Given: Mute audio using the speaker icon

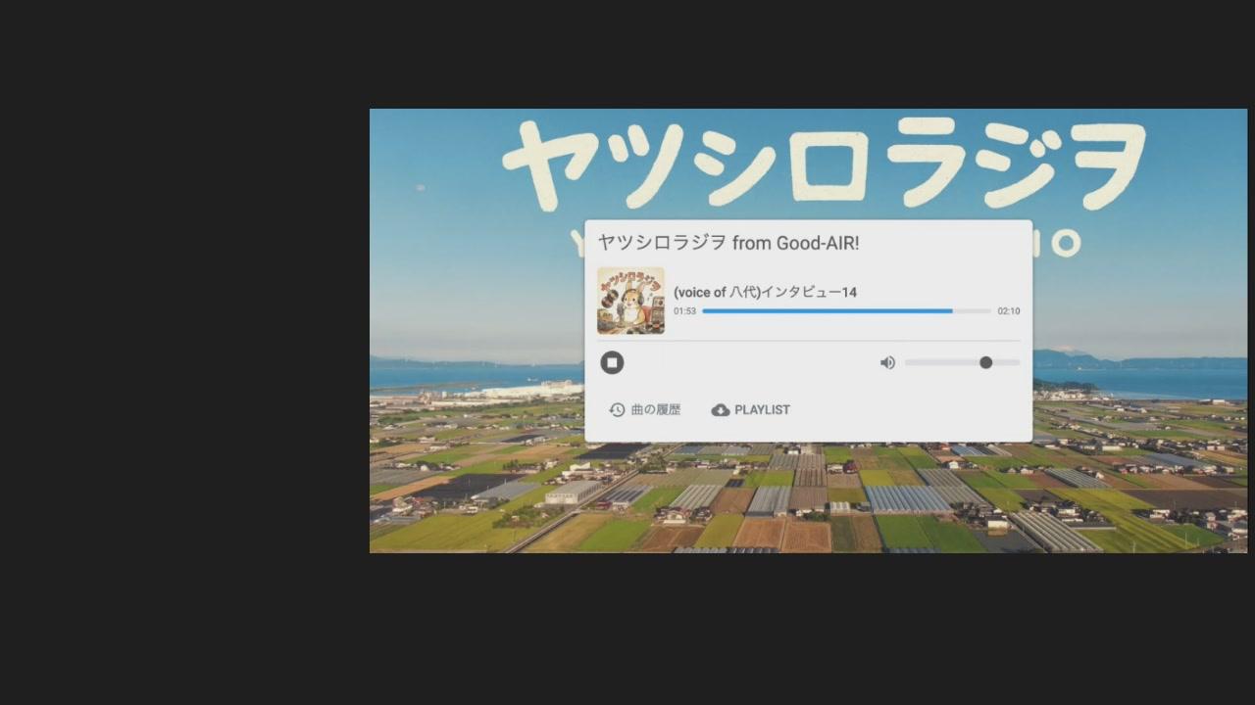Looking at the screenshot, I should pyautogui.click(x=887, y=363).
